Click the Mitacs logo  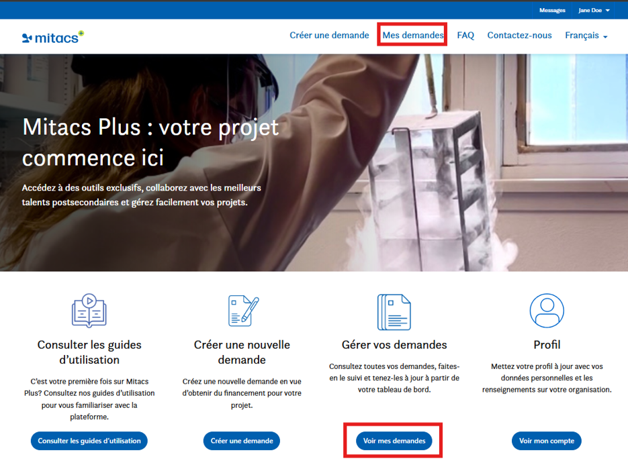[53, 37]
